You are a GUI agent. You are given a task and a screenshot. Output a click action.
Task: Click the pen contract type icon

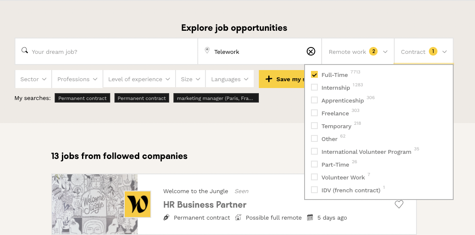[167, 217]
